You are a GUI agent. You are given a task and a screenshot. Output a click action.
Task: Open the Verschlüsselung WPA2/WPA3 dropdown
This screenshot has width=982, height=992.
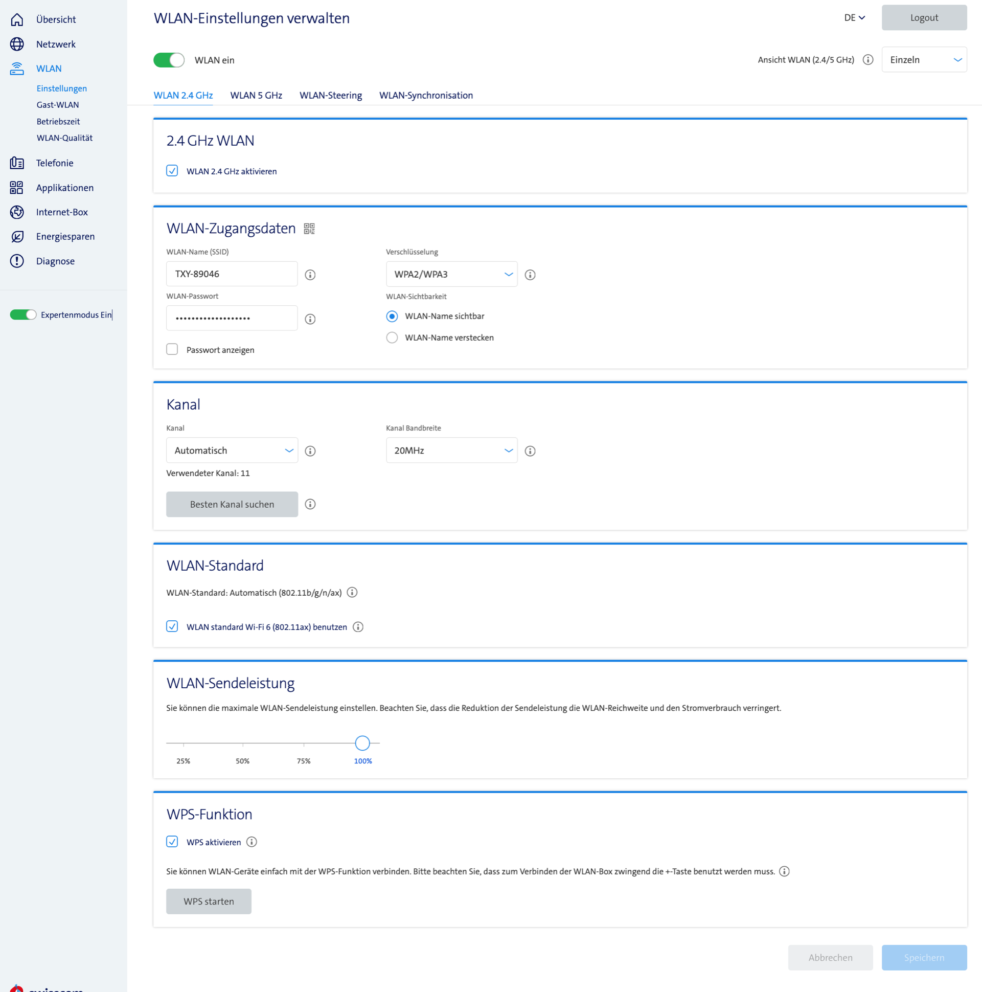click(x=451, y=274)
